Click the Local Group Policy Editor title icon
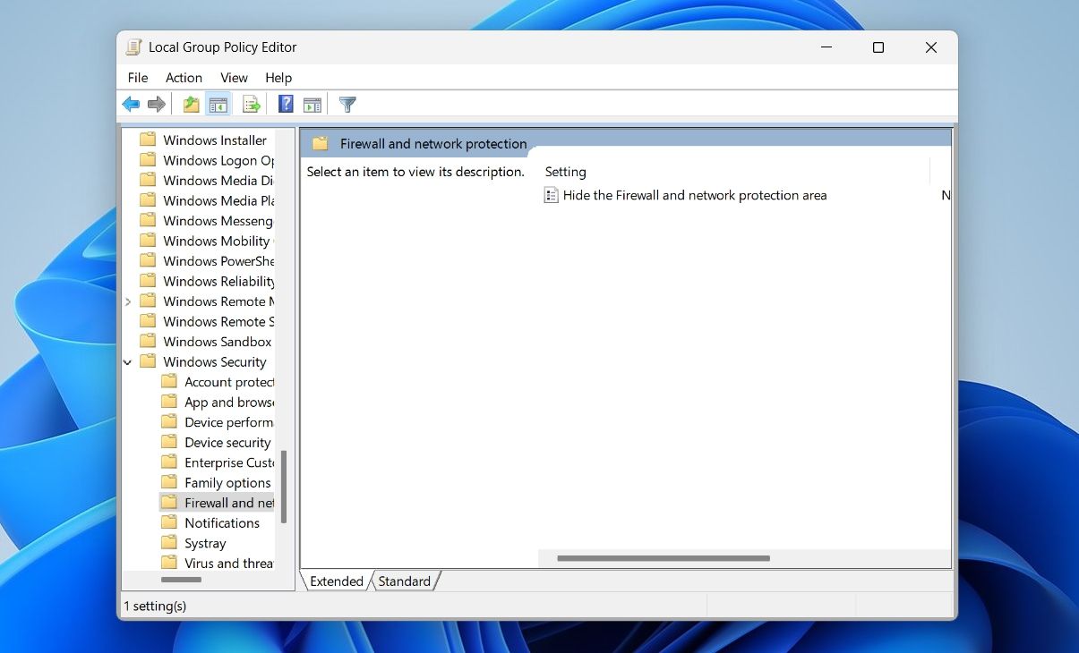Viewport: 1079px width, 653px height. click(x=133, y=47)
